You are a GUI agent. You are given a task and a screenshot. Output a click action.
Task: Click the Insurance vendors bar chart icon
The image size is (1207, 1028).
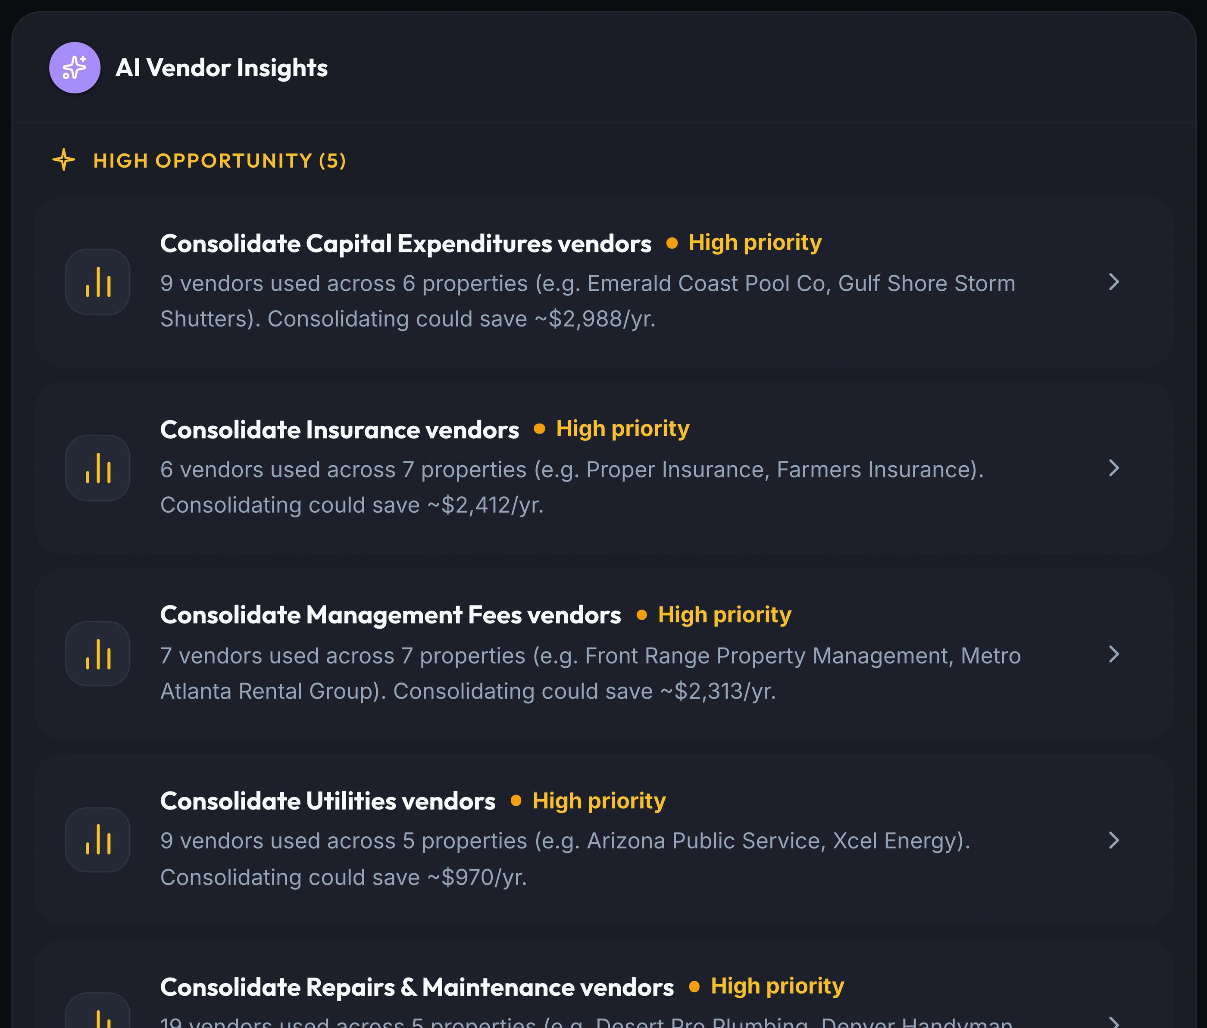coord(98,468)
